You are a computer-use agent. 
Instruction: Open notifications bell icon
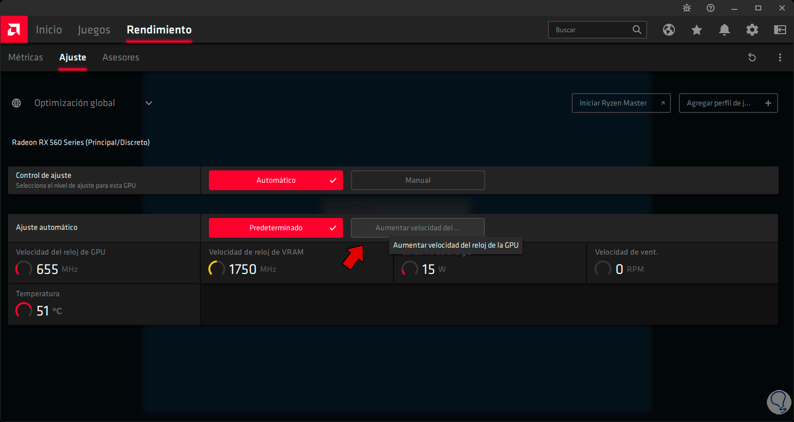725,30
